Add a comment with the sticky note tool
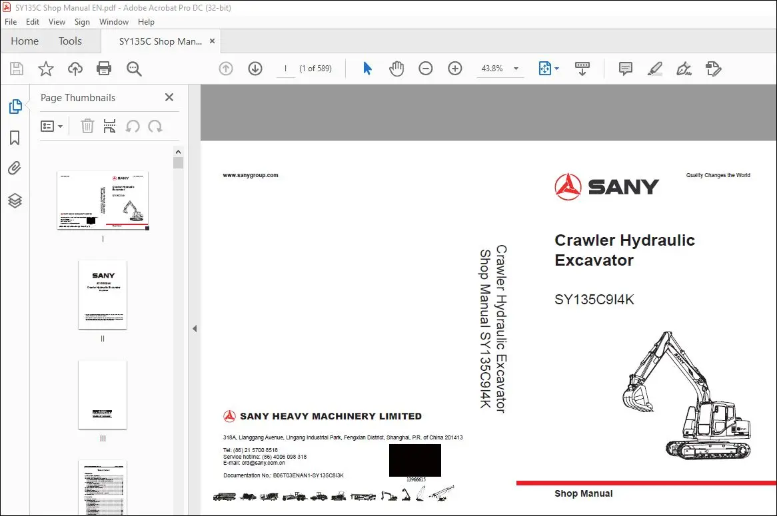 click(625, 69)
